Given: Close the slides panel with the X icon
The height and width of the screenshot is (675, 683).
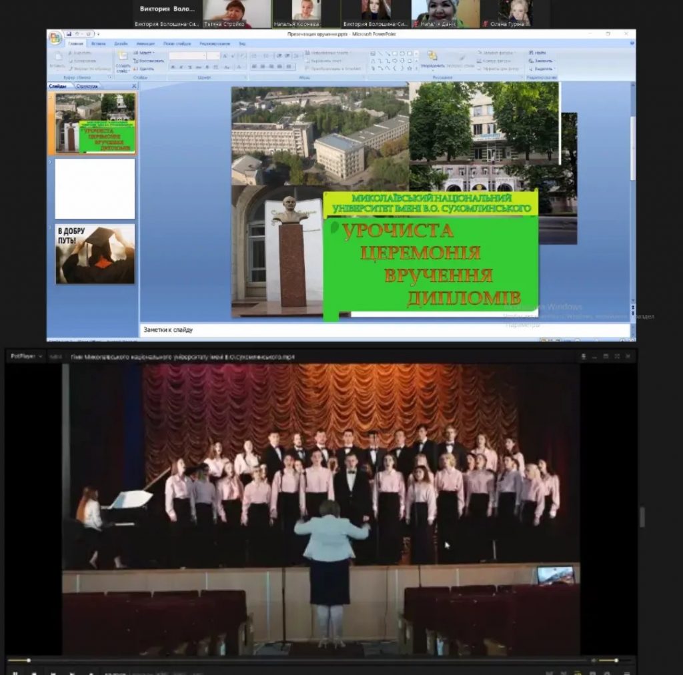Looking at the screenshot, I should [x=133, y=86].
